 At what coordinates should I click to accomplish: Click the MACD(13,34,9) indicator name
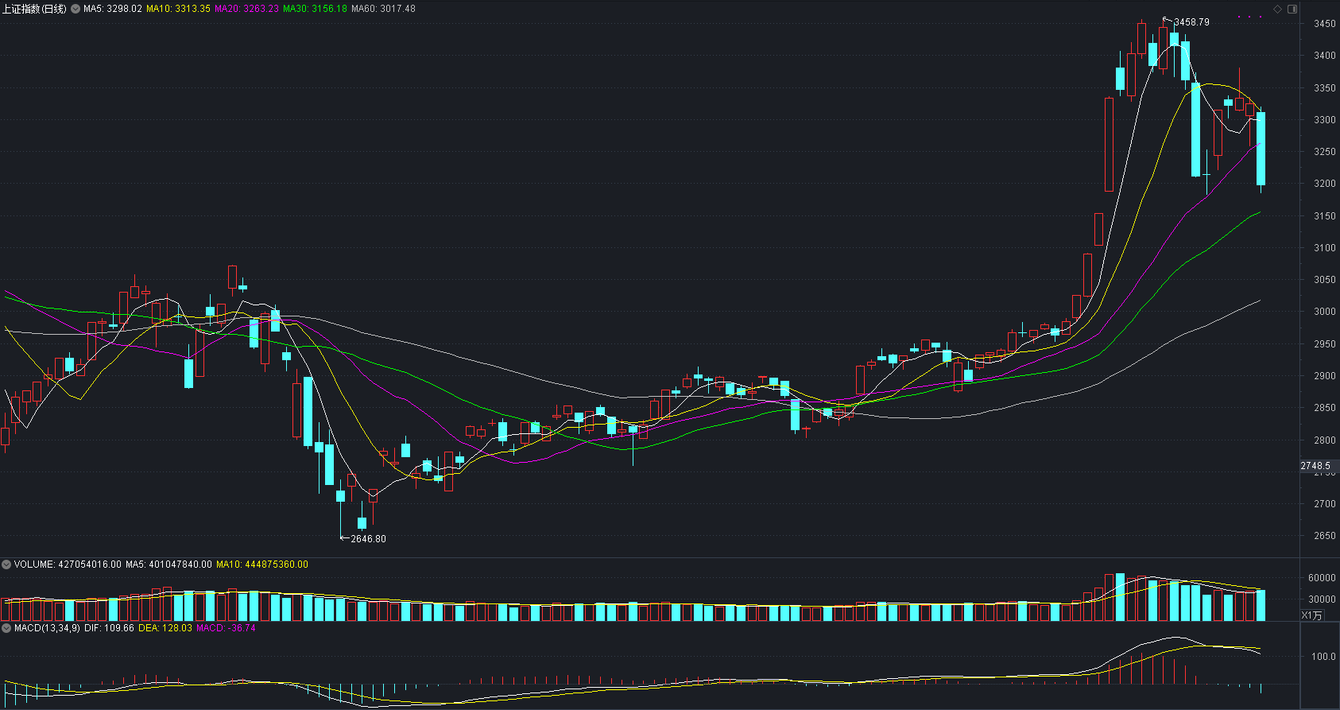click(47, 628)
